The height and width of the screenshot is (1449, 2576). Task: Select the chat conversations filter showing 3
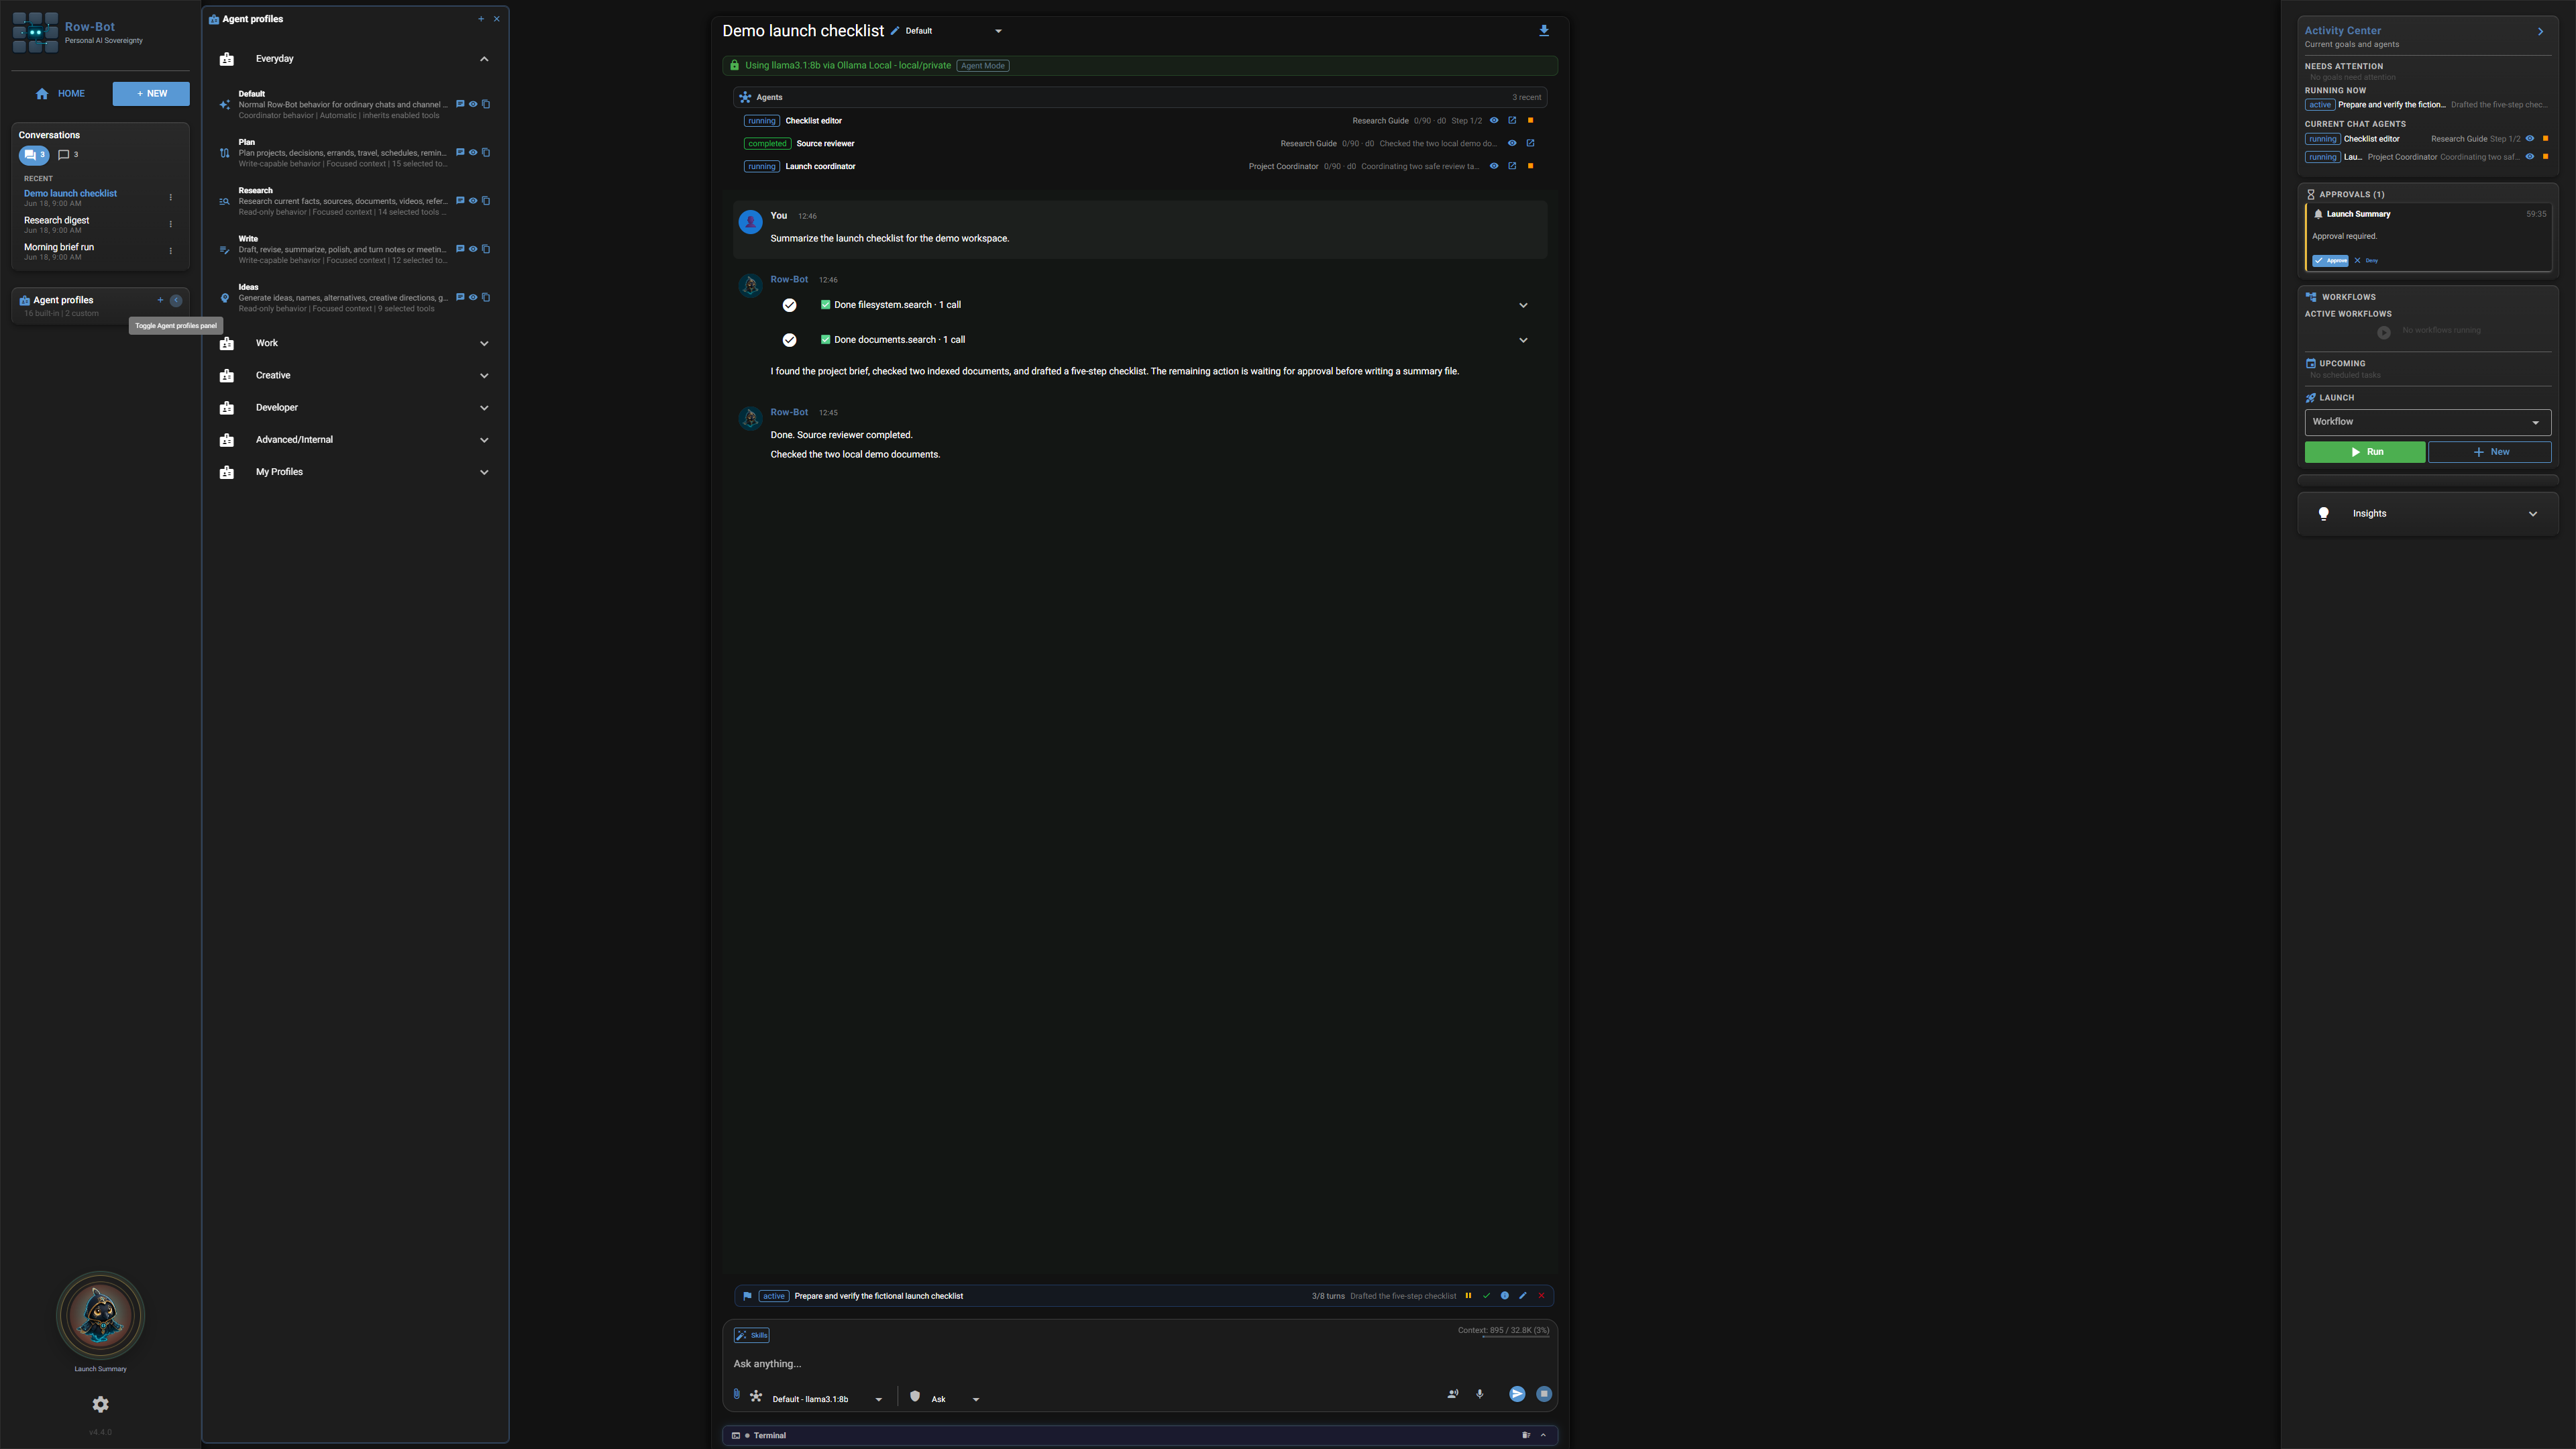pos(34,155)
